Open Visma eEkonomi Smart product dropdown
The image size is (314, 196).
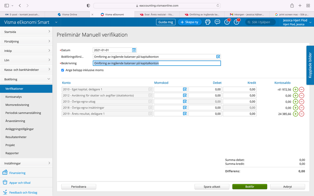[56, 22]
